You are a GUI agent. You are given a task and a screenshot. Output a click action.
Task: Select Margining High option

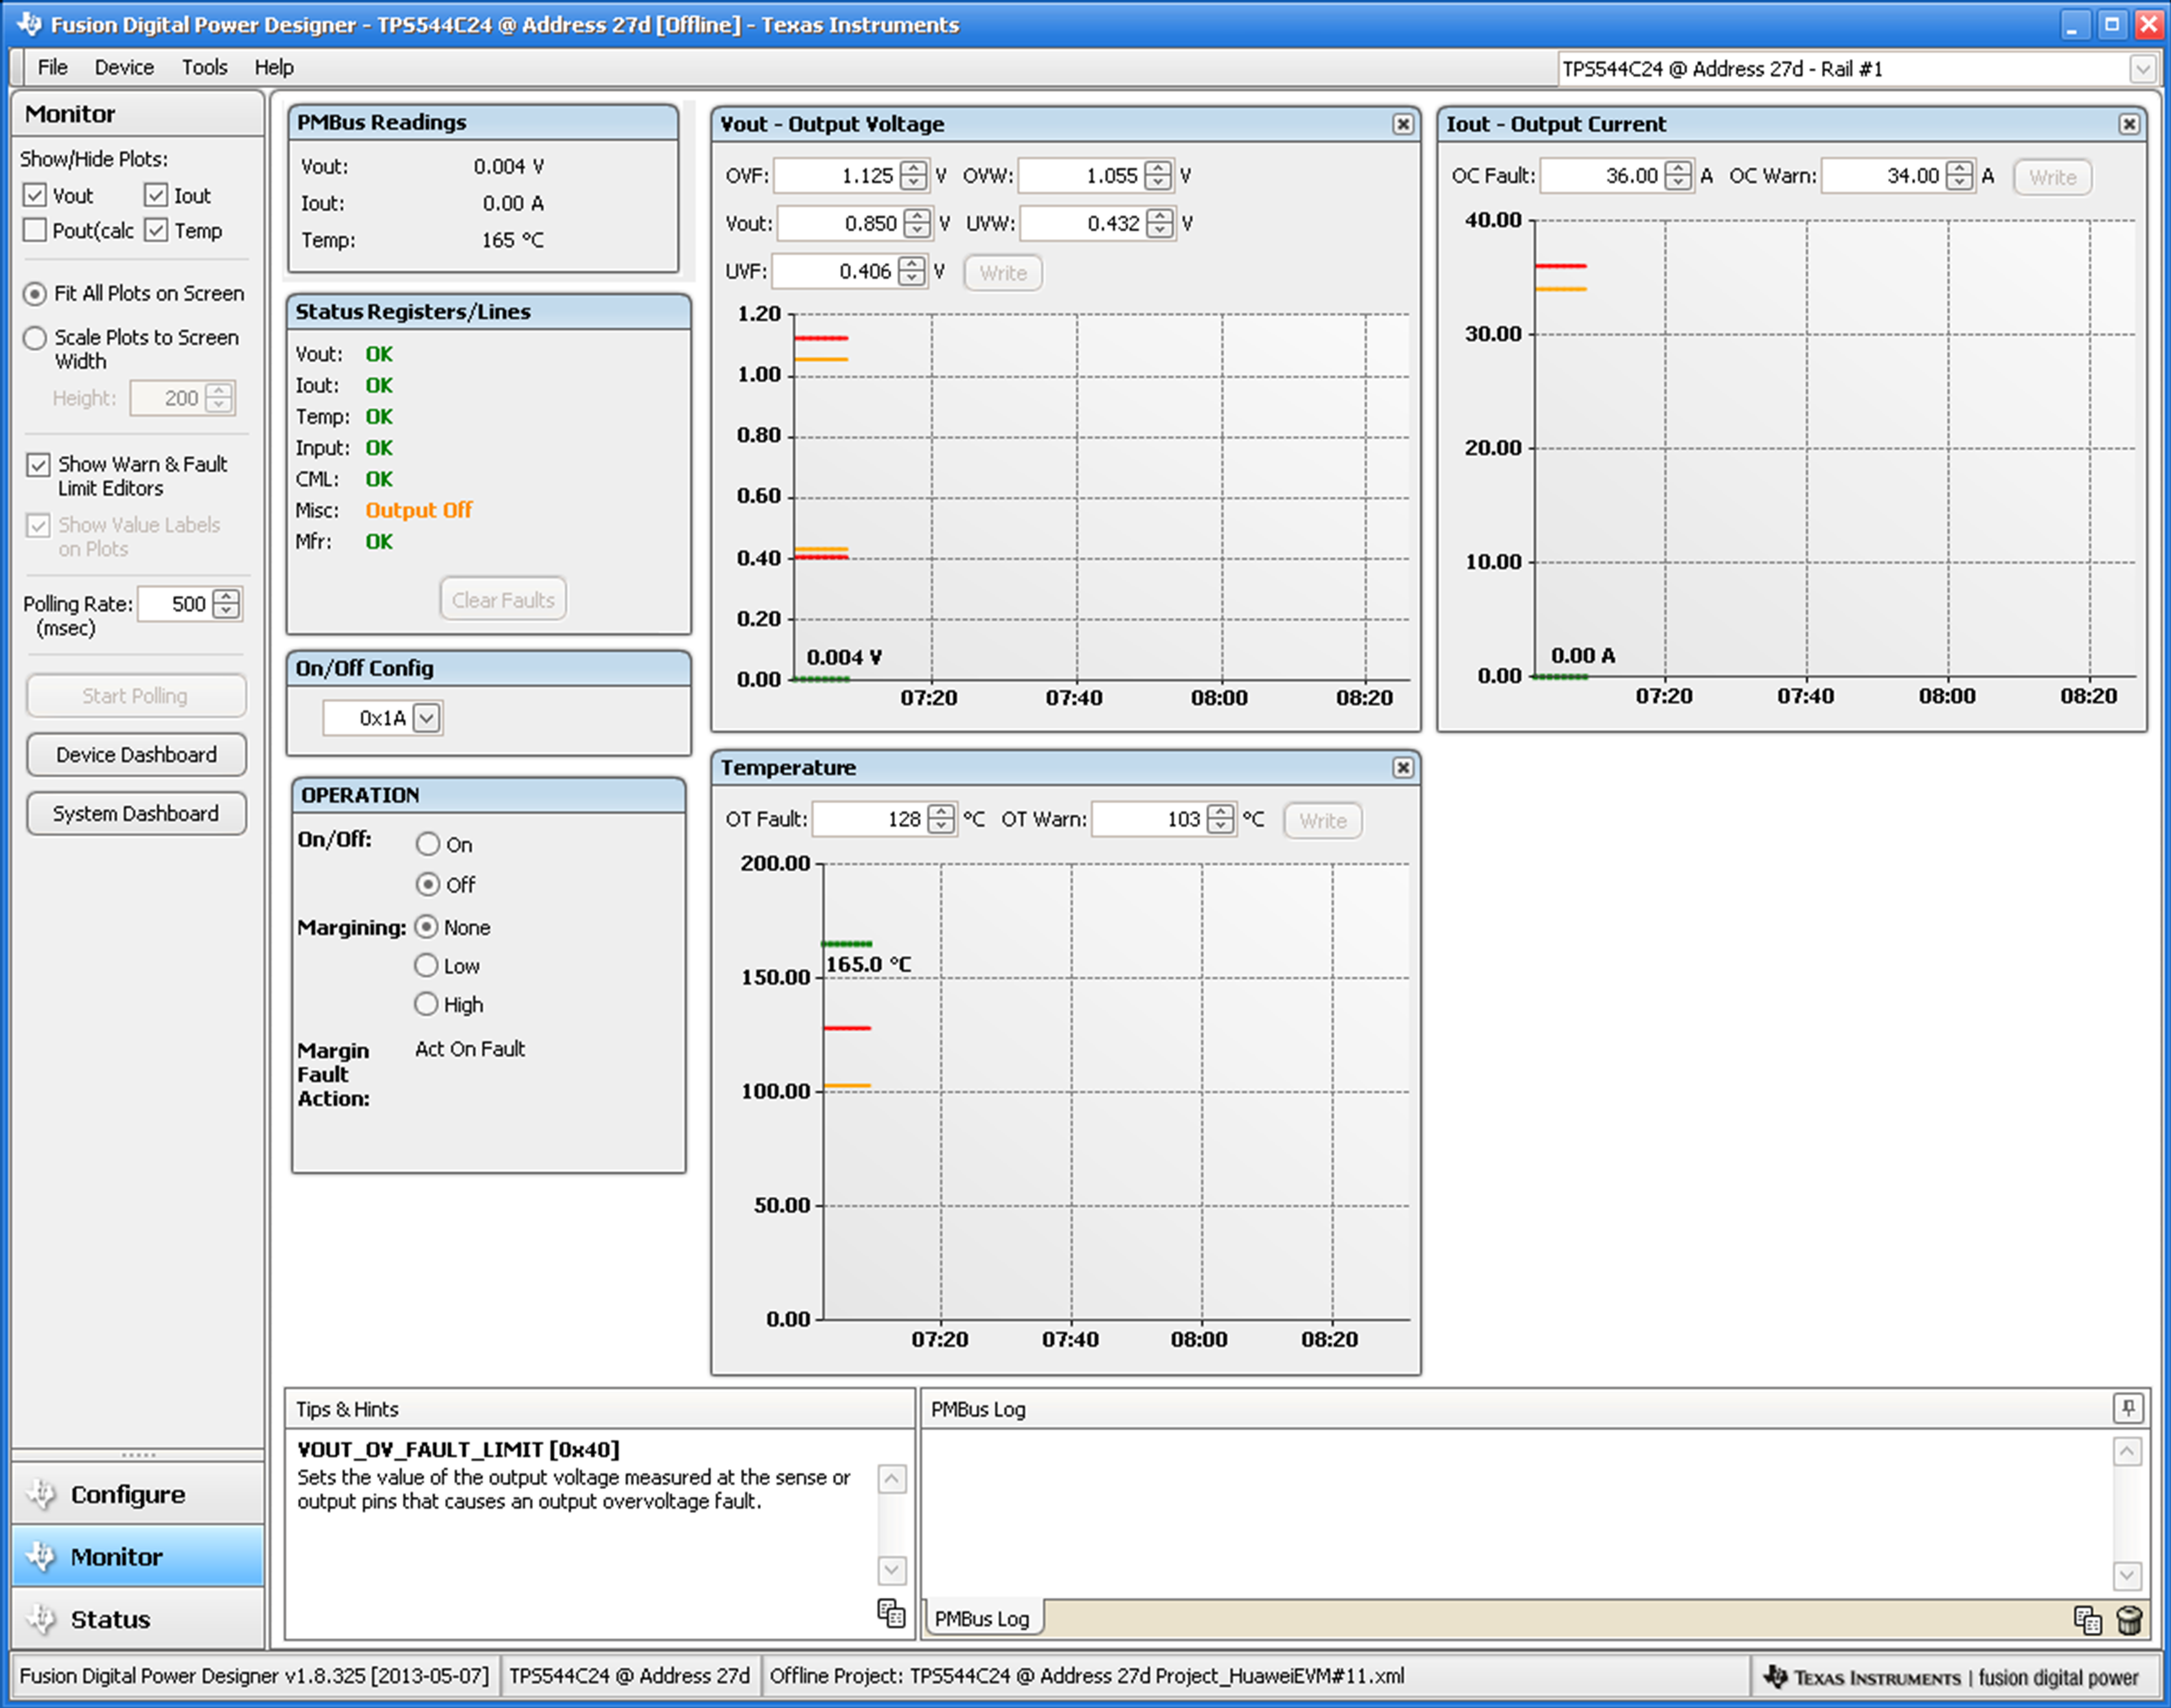[426, 1003]
